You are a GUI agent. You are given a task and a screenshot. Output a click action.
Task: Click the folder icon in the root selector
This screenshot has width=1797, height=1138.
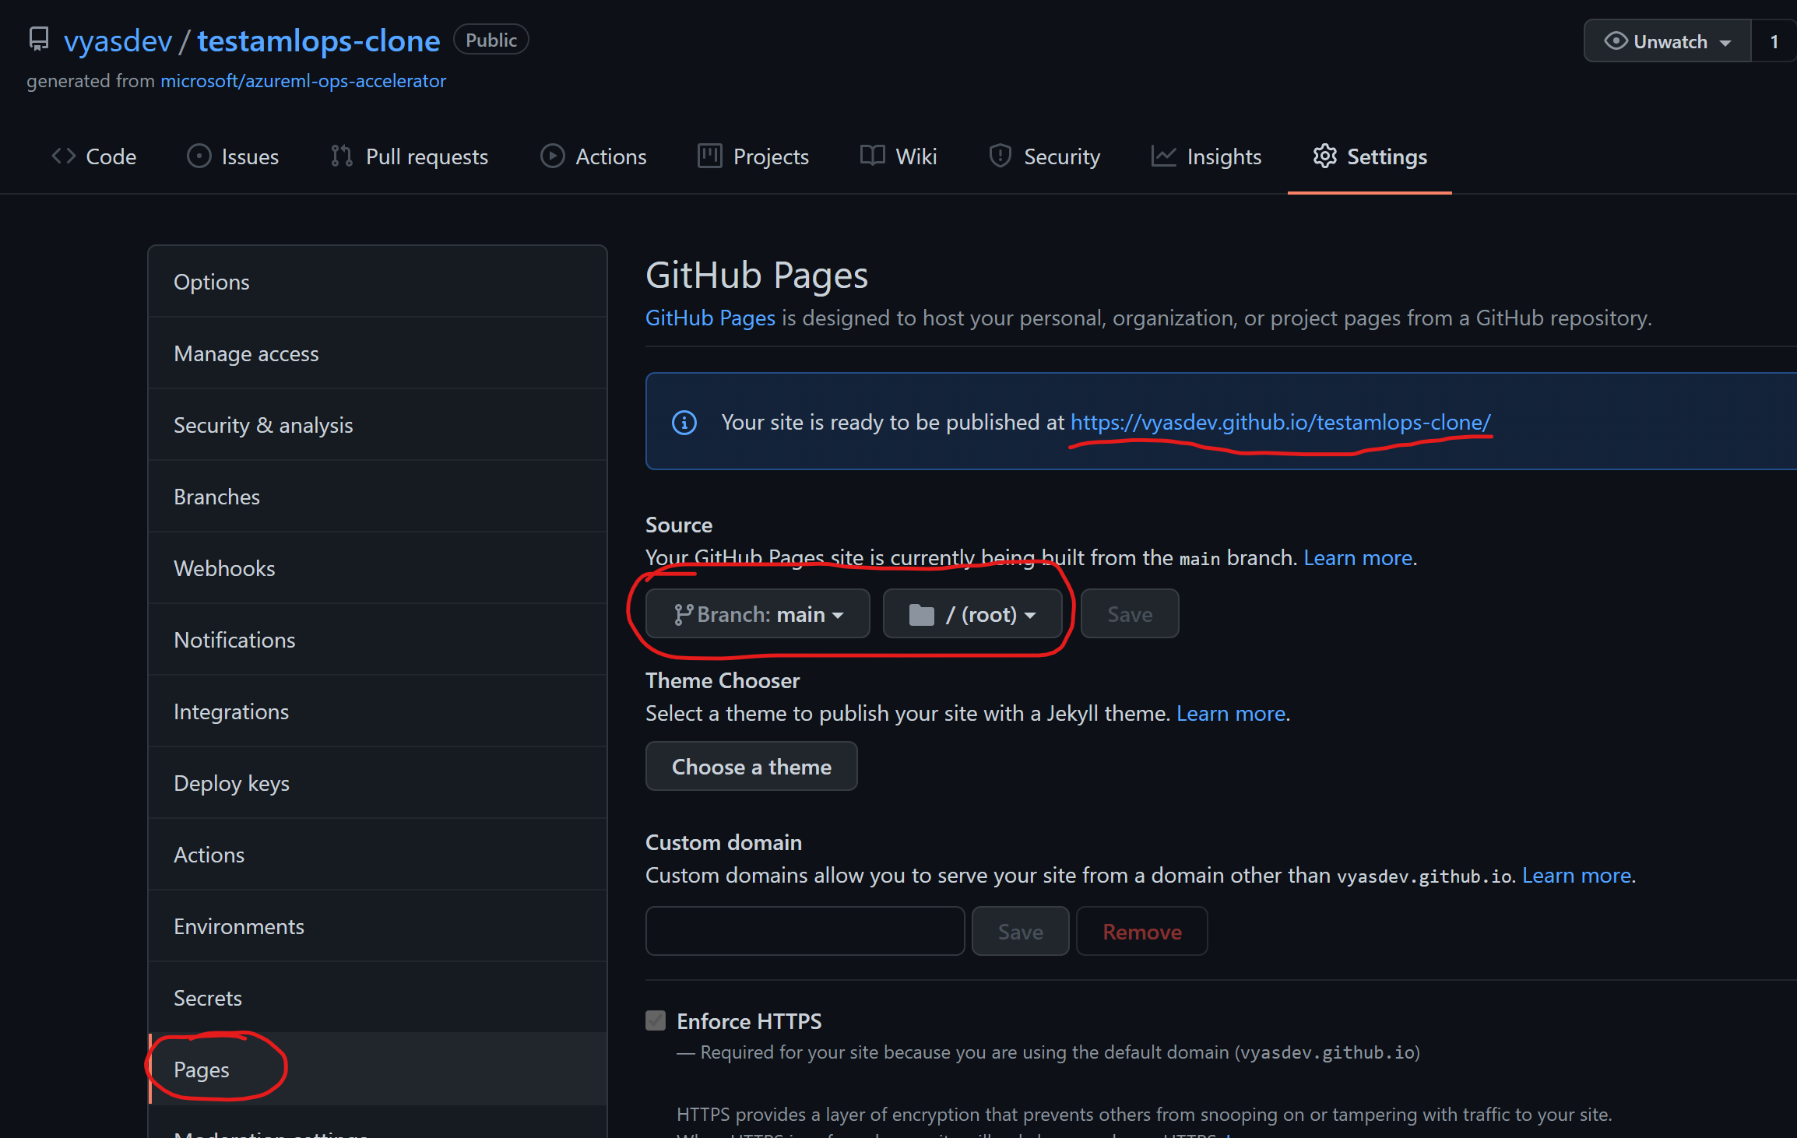coord(922,615)
